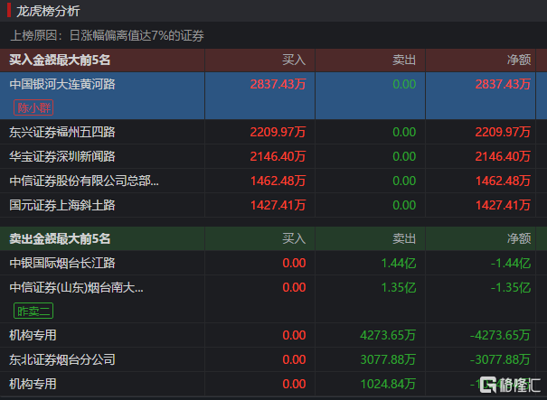
Task: Click buy amount 2837.43万 in 买入 column
Action: [x=278, y=84]
